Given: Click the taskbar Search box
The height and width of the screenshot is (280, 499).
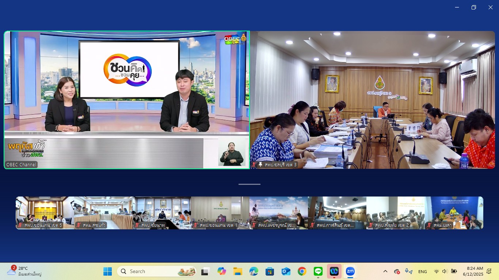Looking at the screenshot, I should (x=156, y=271).
